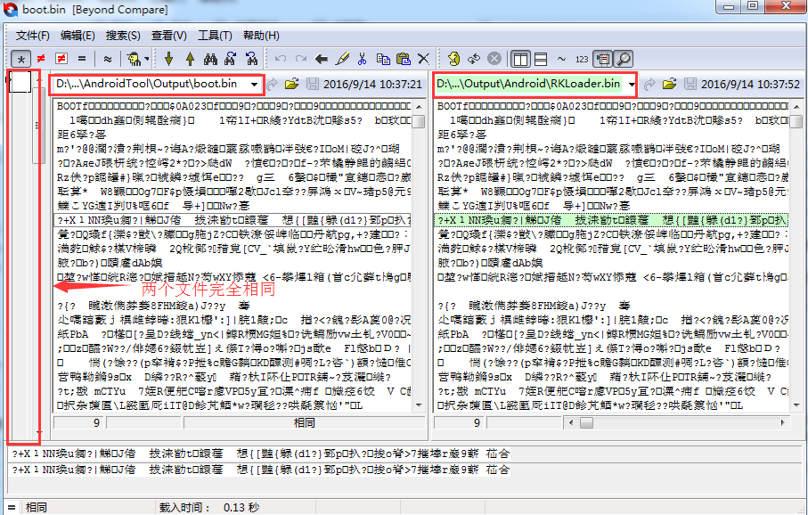Open the 工具(T) menu
The image size is (808, 515).
click(215, 36)
